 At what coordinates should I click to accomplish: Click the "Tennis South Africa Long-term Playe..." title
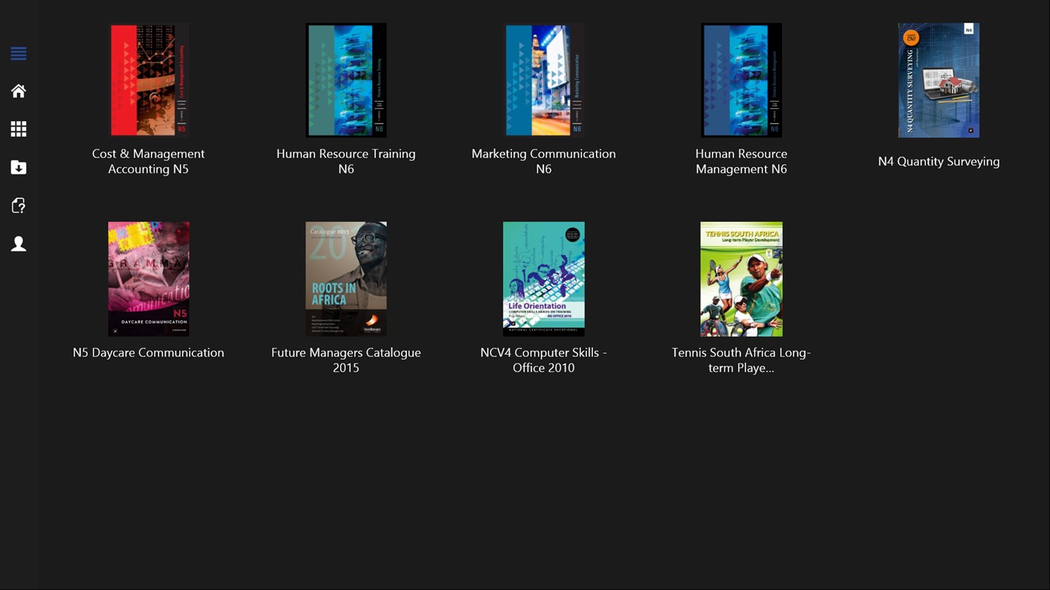point(741,360)
